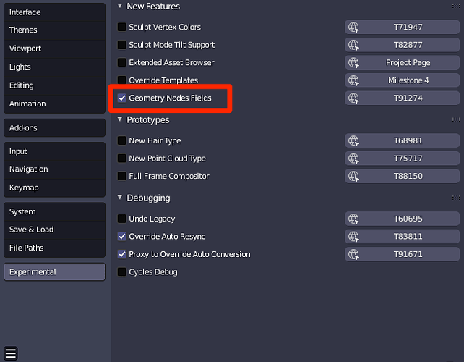Disable the Geometry Nodes Fields checkbox
Image resolution: width=464 pixels, height=362 pixels.
[122, 98]
